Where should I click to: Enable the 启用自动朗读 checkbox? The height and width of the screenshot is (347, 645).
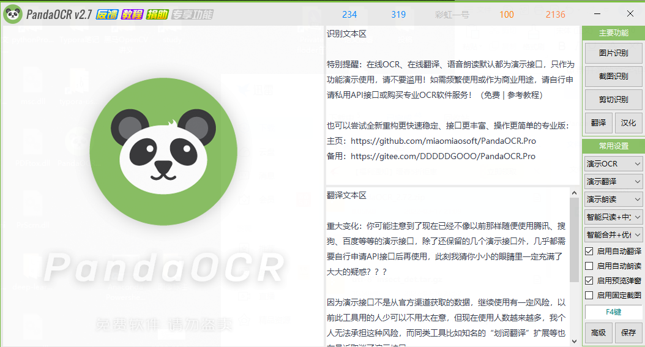[x=589, y=266]
